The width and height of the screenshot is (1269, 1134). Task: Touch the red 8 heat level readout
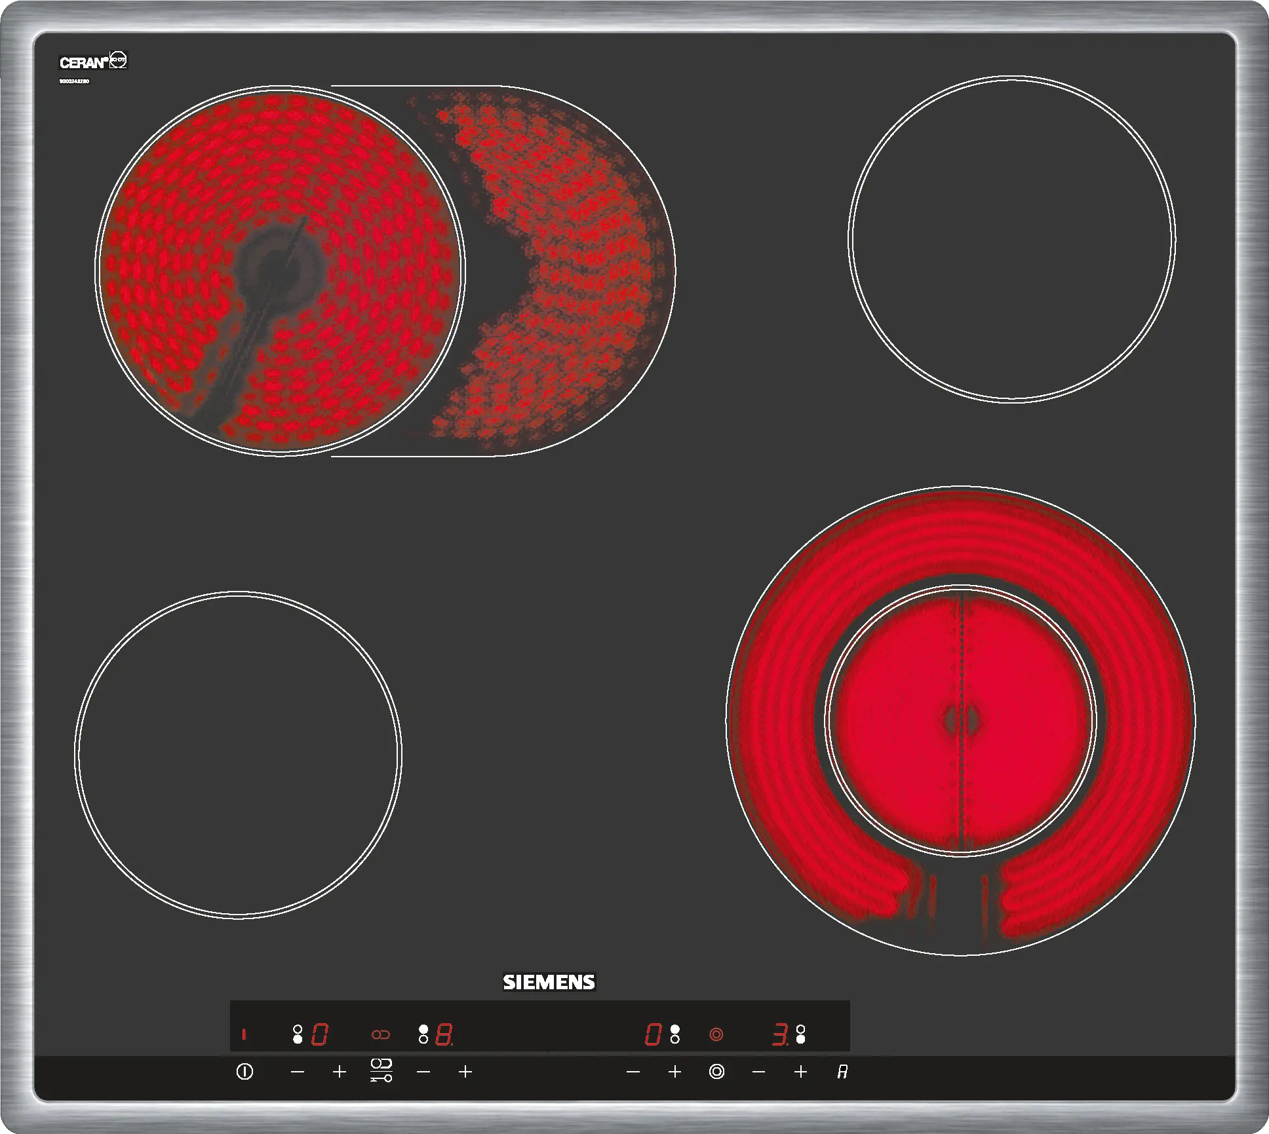[444, 1034]
